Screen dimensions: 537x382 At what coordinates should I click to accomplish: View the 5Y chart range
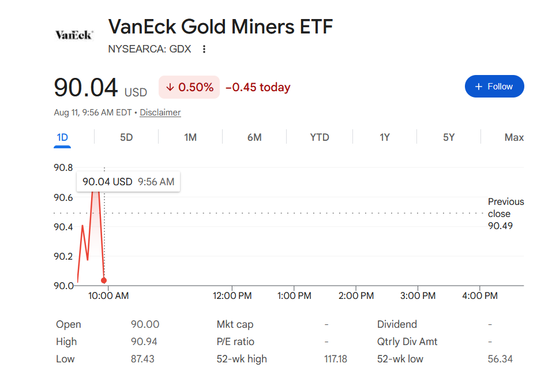pyautogui.click(x=449, y=137)
